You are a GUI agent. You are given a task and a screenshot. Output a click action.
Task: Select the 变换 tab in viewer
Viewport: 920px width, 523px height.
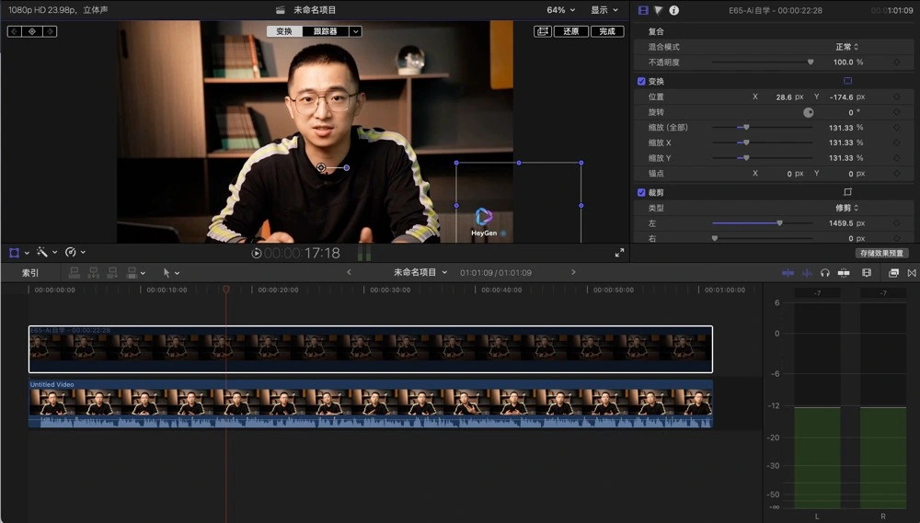pos(284,31)
